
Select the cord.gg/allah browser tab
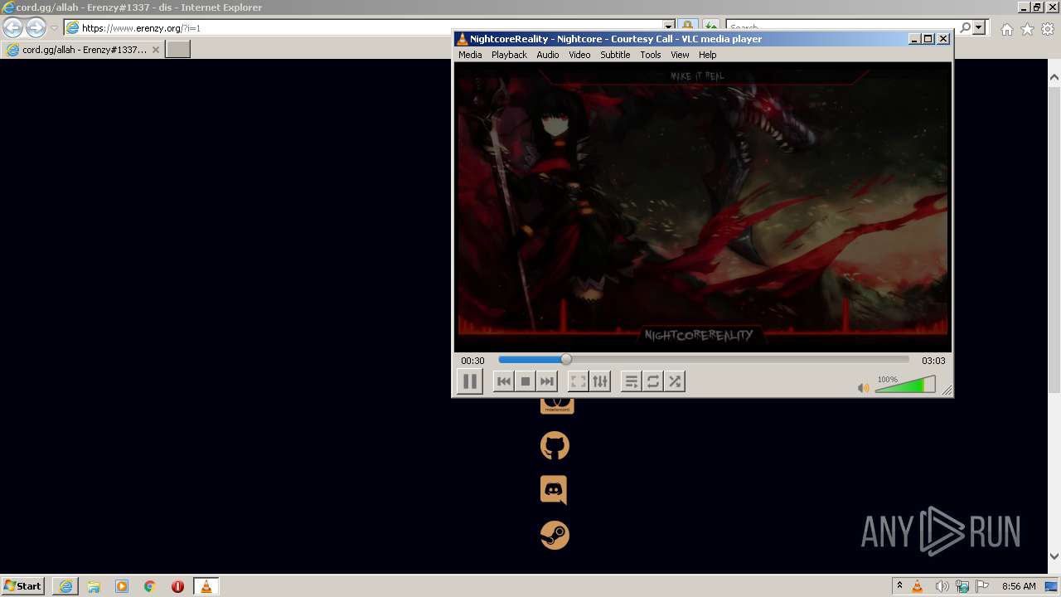click(82, 50)
